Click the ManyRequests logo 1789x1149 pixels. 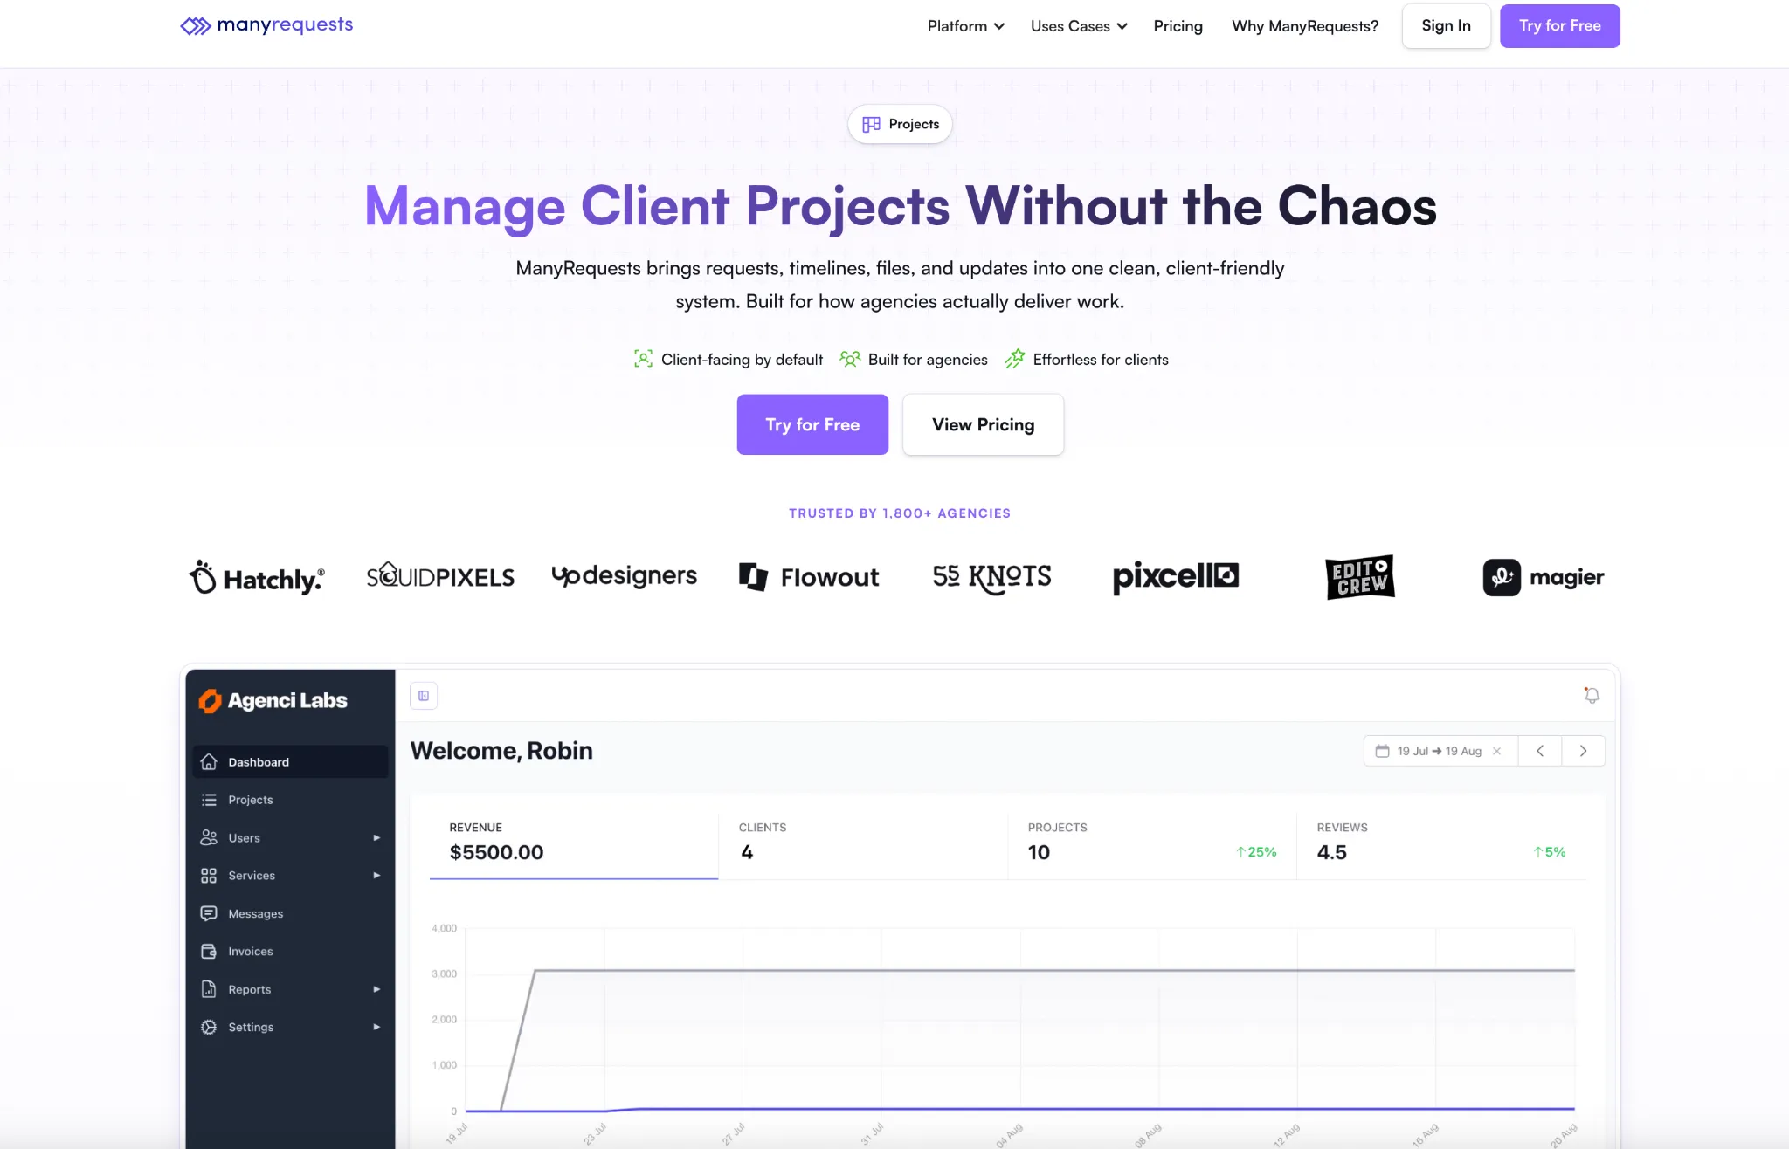(266, 25)
